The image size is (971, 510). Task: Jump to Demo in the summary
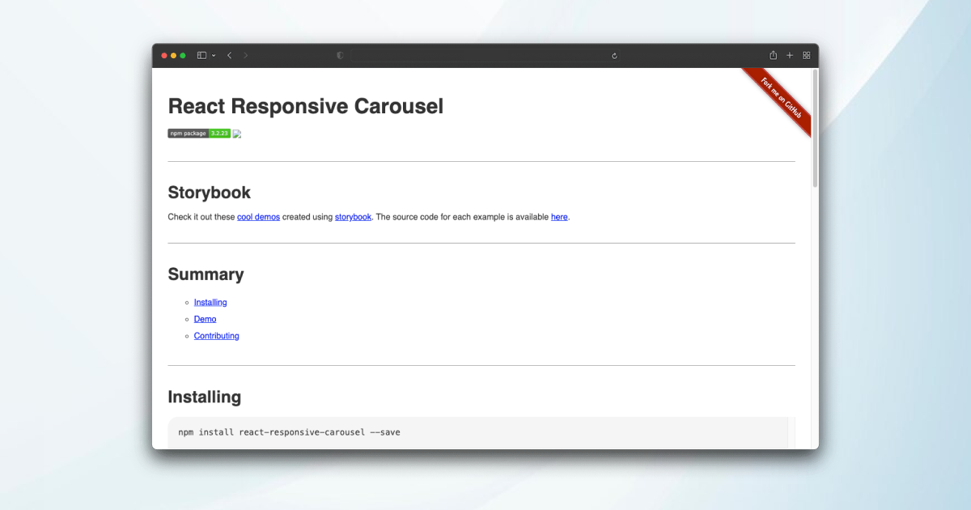tap(205, 319)
